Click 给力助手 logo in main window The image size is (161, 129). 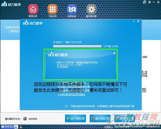[x=11, y=4]
